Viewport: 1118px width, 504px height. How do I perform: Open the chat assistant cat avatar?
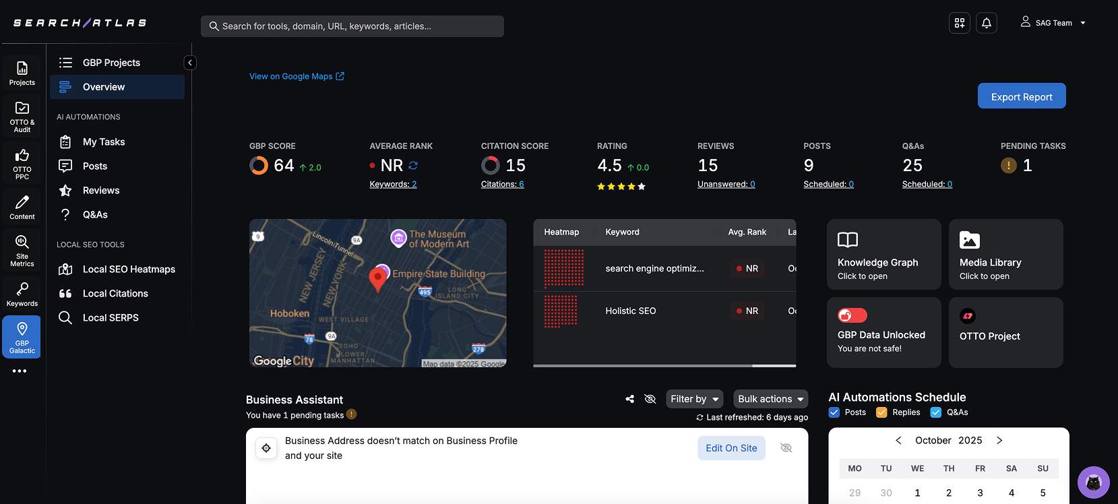(x=1093, y=482)
